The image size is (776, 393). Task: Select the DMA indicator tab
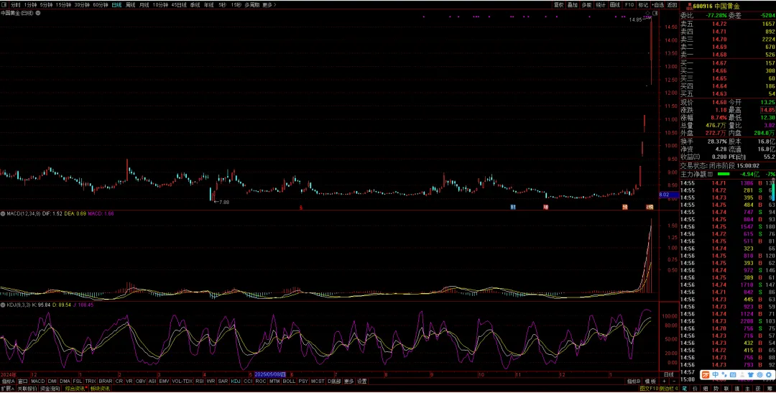coord(65,382)
